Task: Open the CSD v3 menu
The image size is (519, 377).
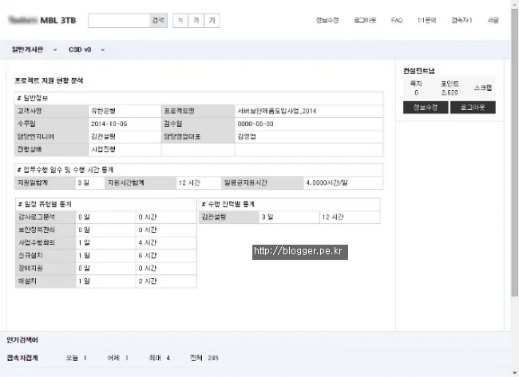Action: coord(80,49)
